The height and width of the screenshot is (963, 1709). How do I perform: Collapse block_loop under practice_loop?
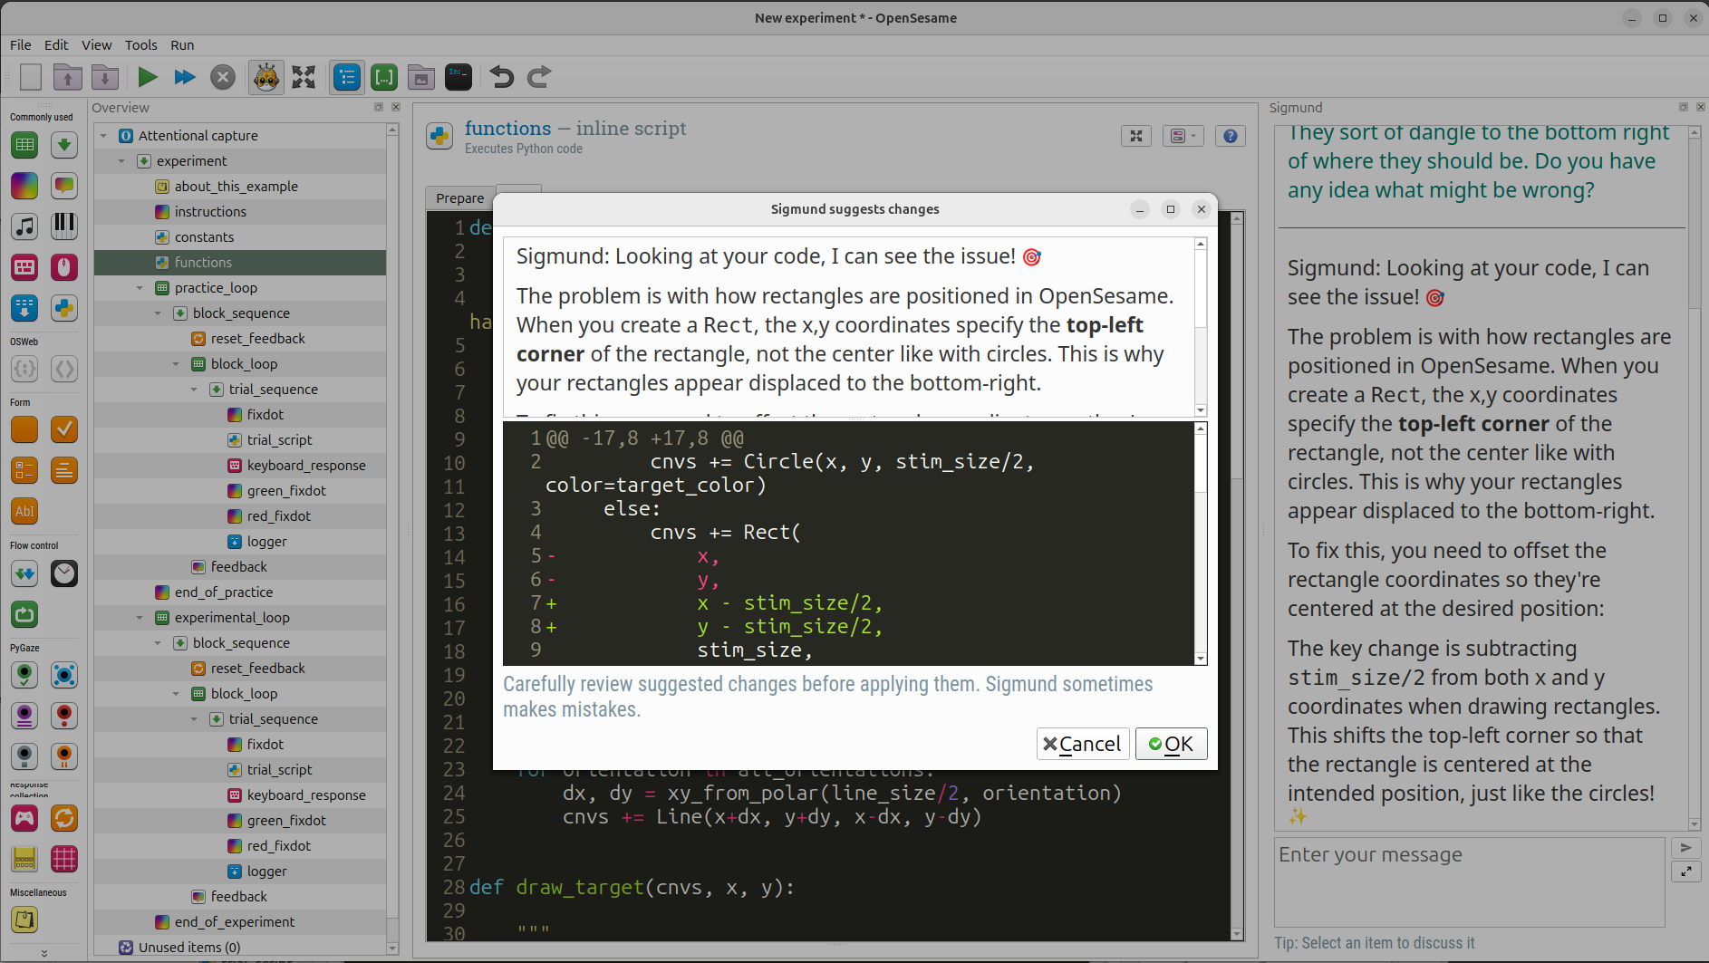click(177, 364)
